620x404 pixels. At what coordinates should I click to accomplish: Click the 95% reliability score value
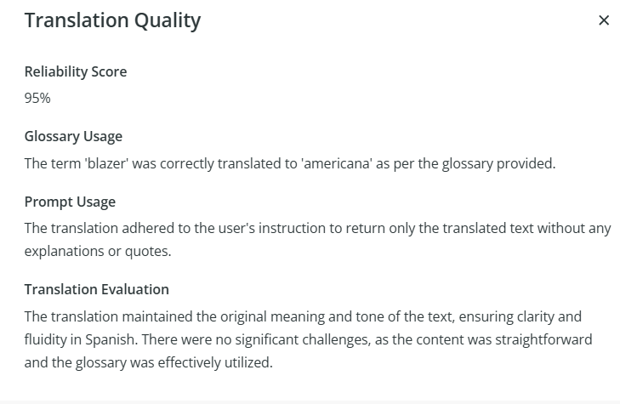tap(37, 98)
